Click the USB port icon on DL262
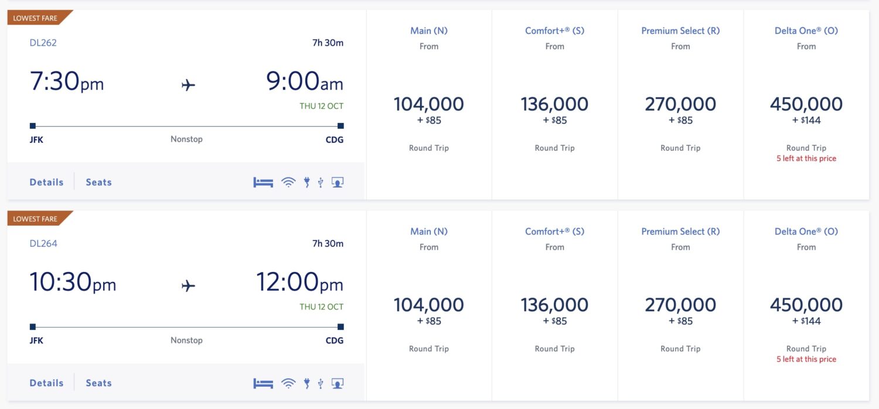Image resolution: width=879 pixels, height=409 pixels. pos(320,182)
